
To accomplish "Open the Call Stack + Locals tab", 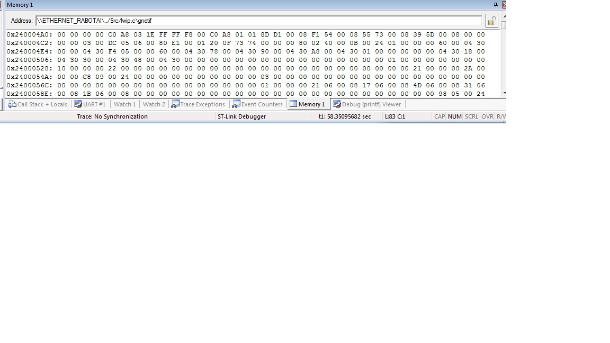I will (x=38, y=104).
